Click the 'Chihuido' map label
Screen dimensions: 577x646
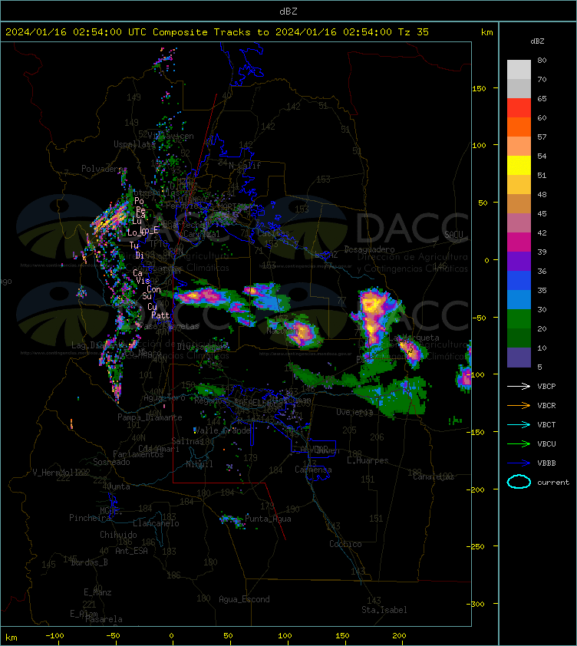tap(118, 534)
